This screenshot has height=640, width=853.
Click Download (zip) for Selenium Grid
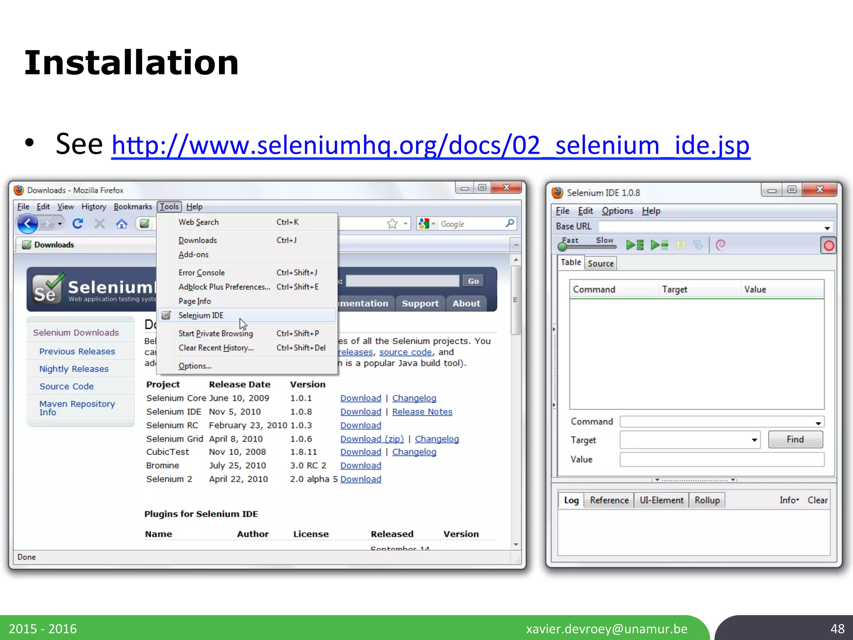pyautogui.click(x=372, y=439)
